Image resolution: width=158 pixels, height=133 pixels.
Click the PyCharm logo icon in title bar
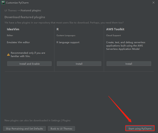coord(3,3)
